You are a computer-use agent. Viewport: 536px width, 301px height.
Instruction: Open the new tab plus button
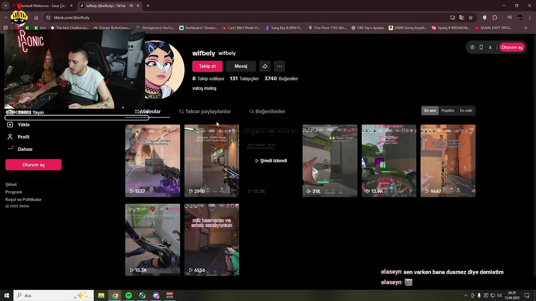[148, 6]
